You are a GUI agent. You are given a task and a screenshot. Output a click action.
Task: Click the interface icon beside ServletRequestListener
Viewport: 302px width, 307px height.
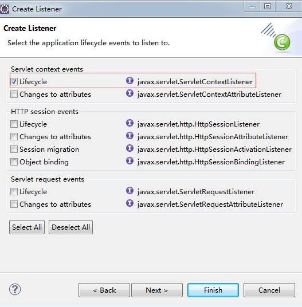[130, 191]
